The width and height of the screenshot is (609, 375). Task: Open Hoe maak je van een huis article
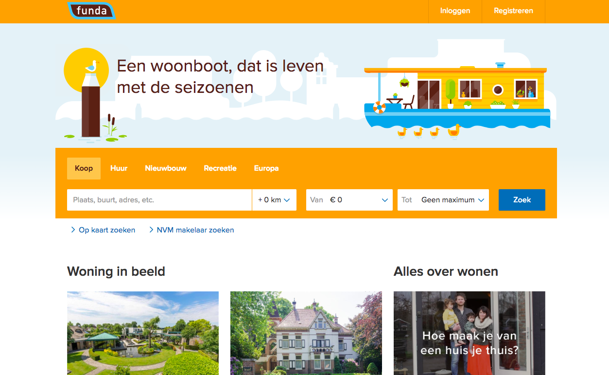coord(470,333)
